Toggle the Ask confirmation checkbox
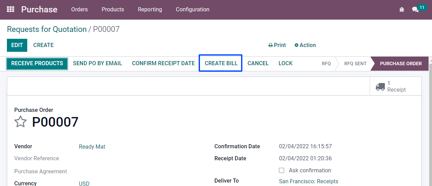 coord(282,170)
